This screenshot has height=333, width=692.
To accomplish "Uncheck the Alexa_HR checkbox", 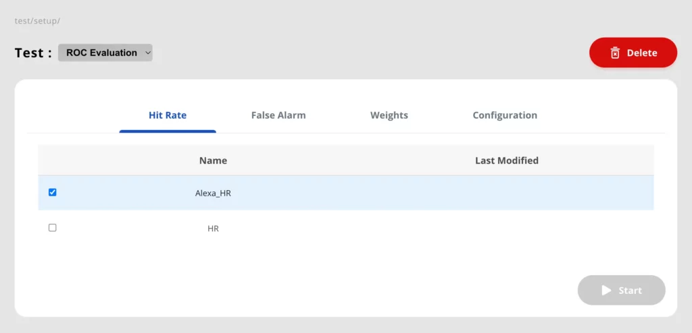I will [x=53, y=192].
